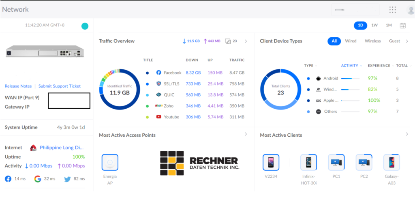Click the Android activity bar
The height and width of the screenshot is (202, 415).
point(351,78)
